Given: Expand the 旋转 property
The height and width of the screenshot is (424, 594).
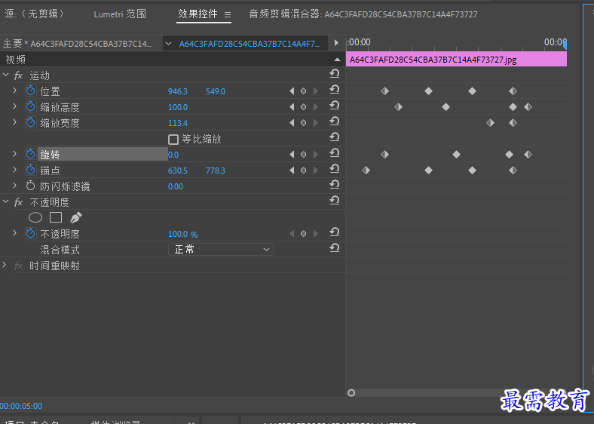Looking at the screenshot, I should [15, 154].
